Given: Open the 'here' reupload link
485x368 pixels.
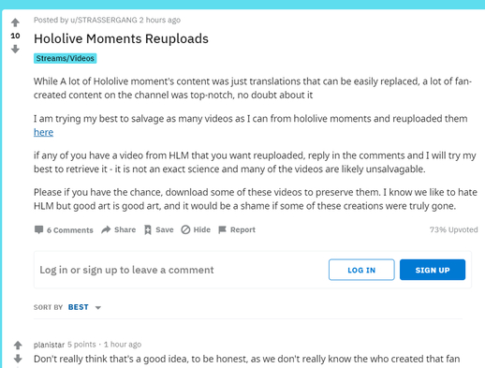Looking at the screenshot, I should tap(43, 132).
